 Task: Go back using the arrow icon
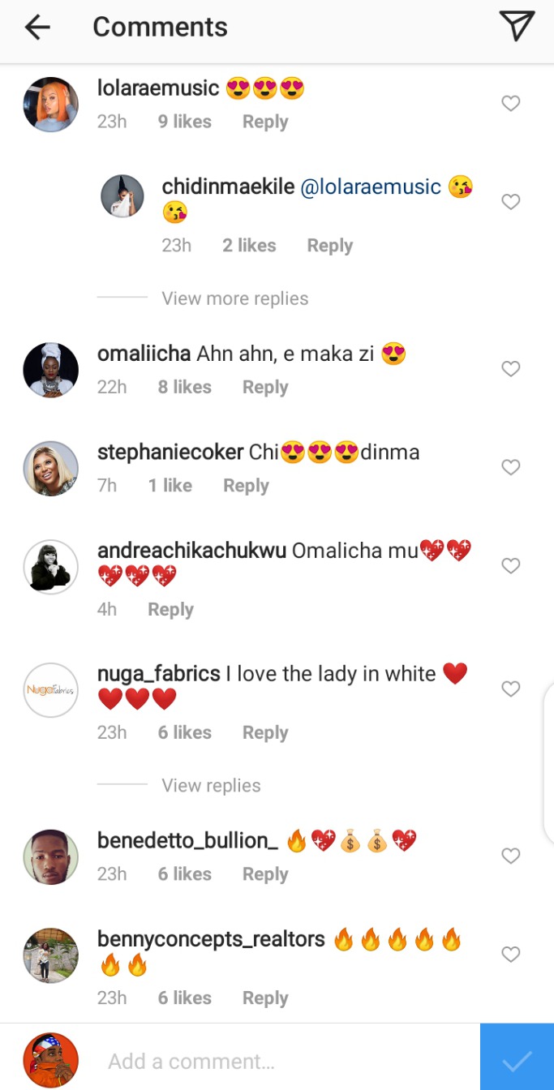pos(37,28)
